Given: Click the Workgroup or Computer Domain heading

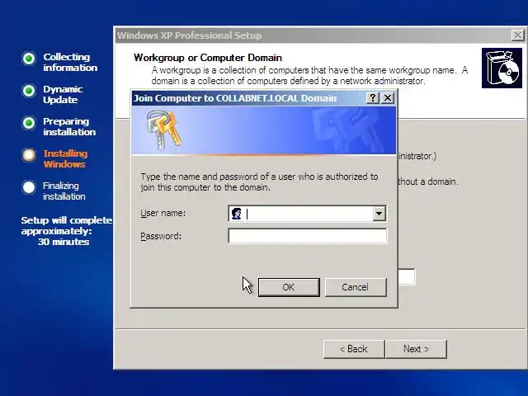Looking at the screenshot, I should (208, 58).
